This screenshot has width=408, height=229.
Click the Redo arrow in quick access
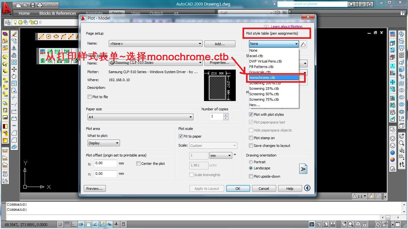tap(54, 5)
